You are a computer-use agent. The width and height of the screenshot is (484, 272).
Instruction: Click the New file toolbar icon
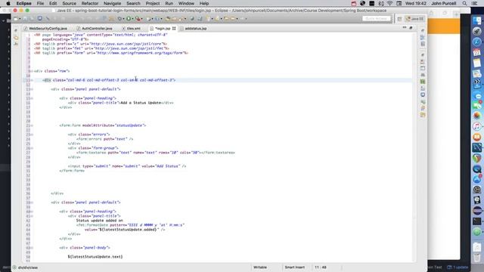tap(16, 19)
